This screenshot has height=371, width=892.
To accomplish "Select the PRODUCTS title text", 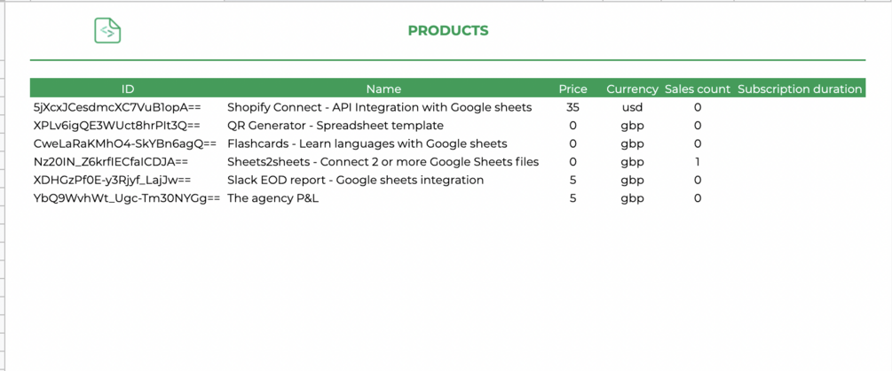I will click(x=448, y=31).
